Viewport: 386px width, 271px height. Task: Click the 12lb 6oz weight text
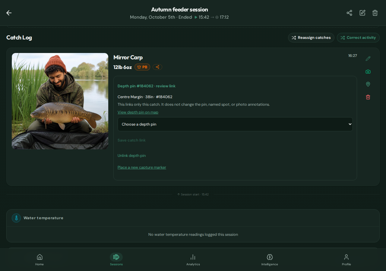pos(123,67)
